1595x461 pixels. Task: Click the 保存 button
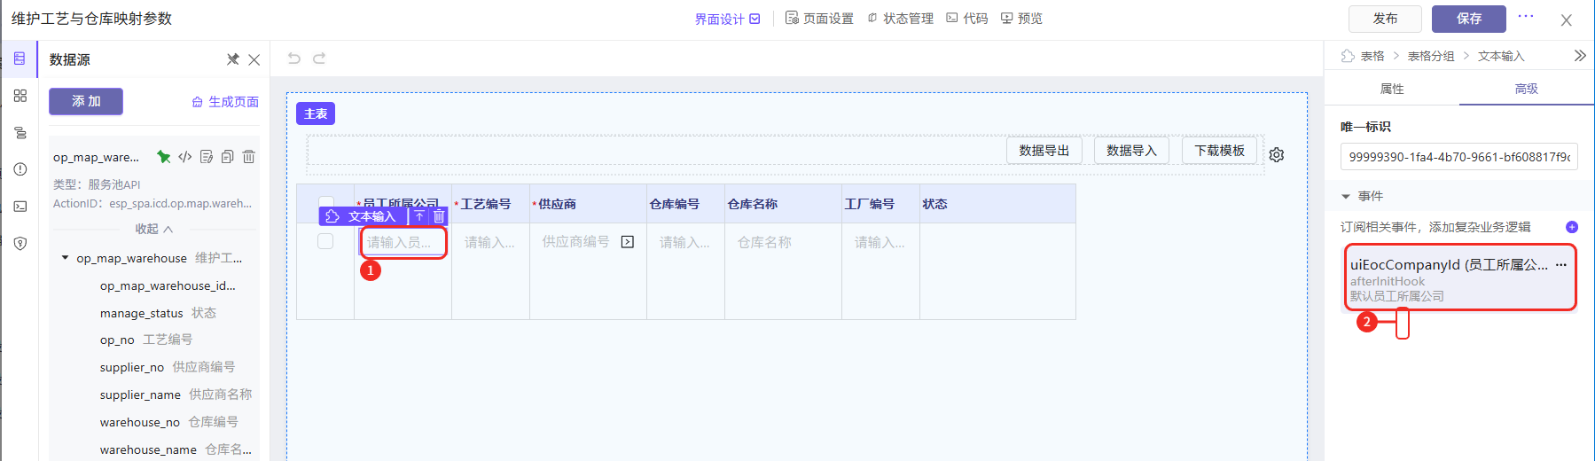click(1468, 19)
